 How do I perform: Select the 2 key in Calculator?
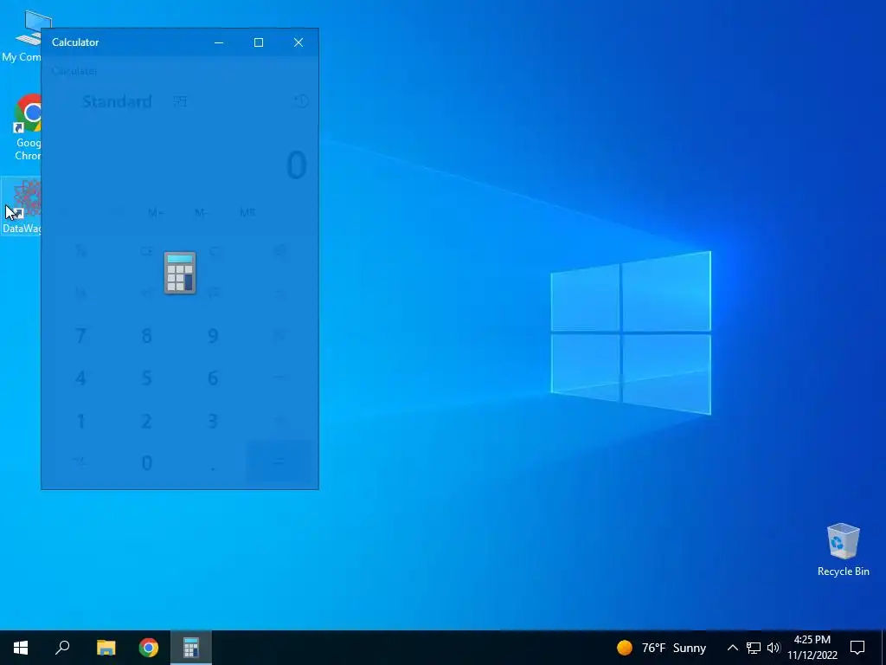[147, 421]
